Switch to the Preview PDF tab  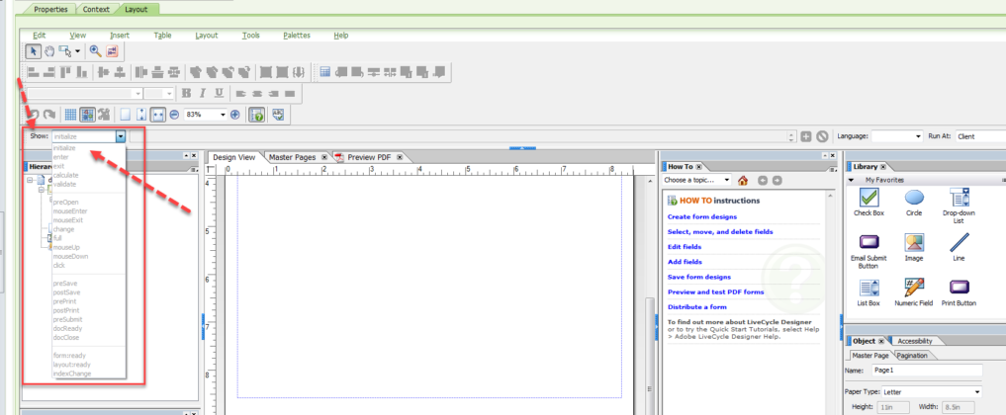click(x=368, y=157)
